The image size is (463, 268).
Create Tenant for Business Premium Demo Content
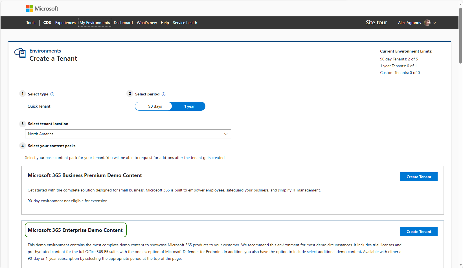(x=419, y=177)
